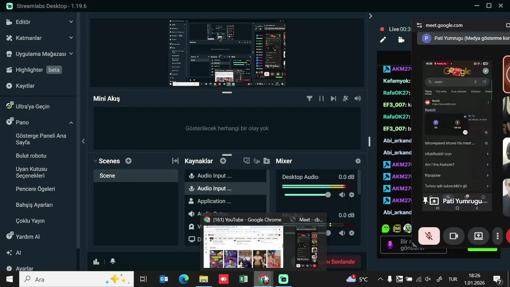510x287 pixels.
Task: Click Mini Akış filter funnel icon
Action: [310, 98]
